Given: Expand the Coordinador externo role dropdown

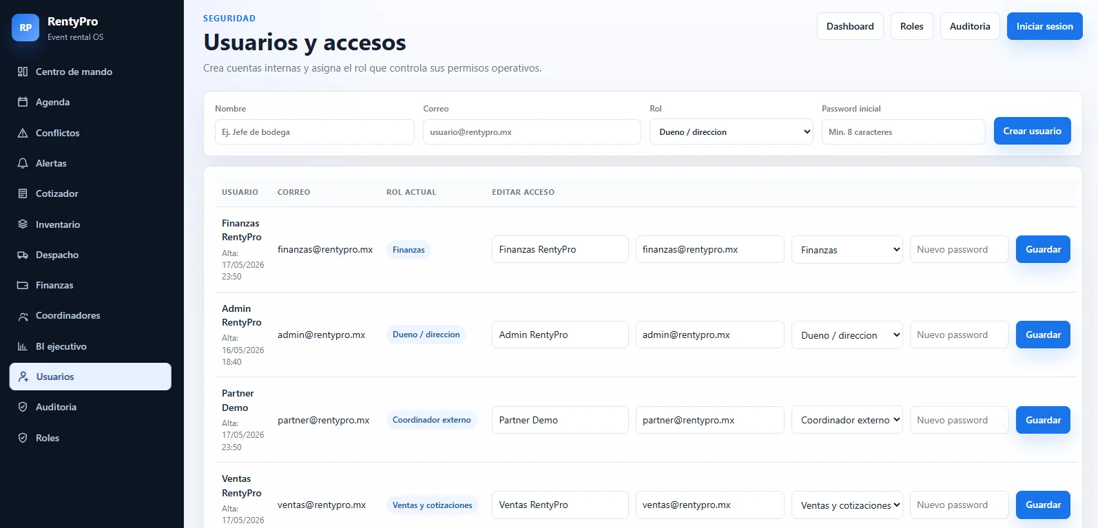Looking at the screenshot, I should [x=847, y=420].
